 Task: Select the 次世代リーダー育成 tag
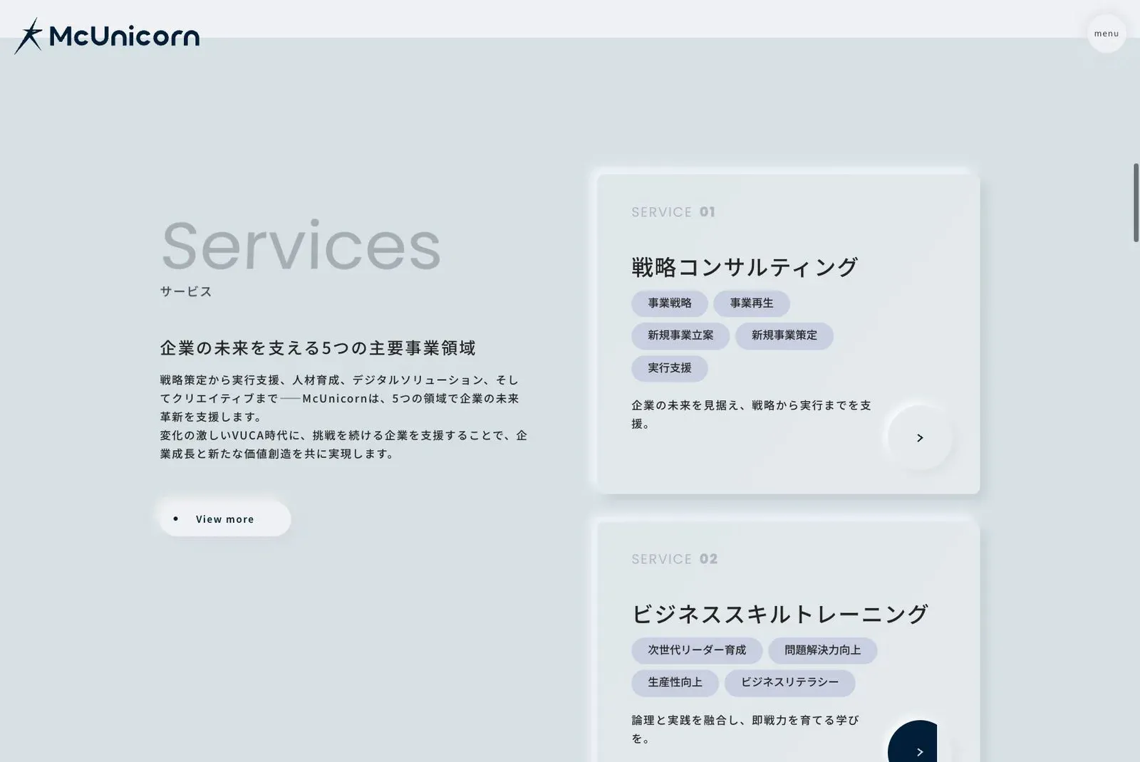point(697,650)
